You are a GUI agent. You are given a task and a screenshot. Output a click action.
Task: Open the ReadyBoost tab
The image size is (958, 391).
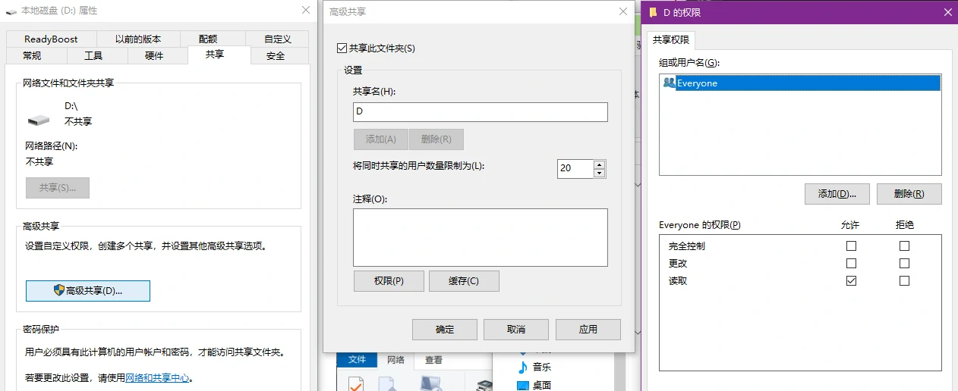tap(51, 39)
